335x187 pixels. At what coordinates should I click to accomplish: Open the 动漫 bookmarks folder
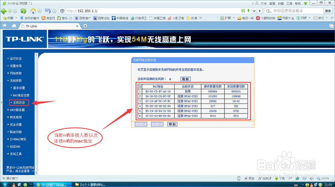[x=192, y=18]
